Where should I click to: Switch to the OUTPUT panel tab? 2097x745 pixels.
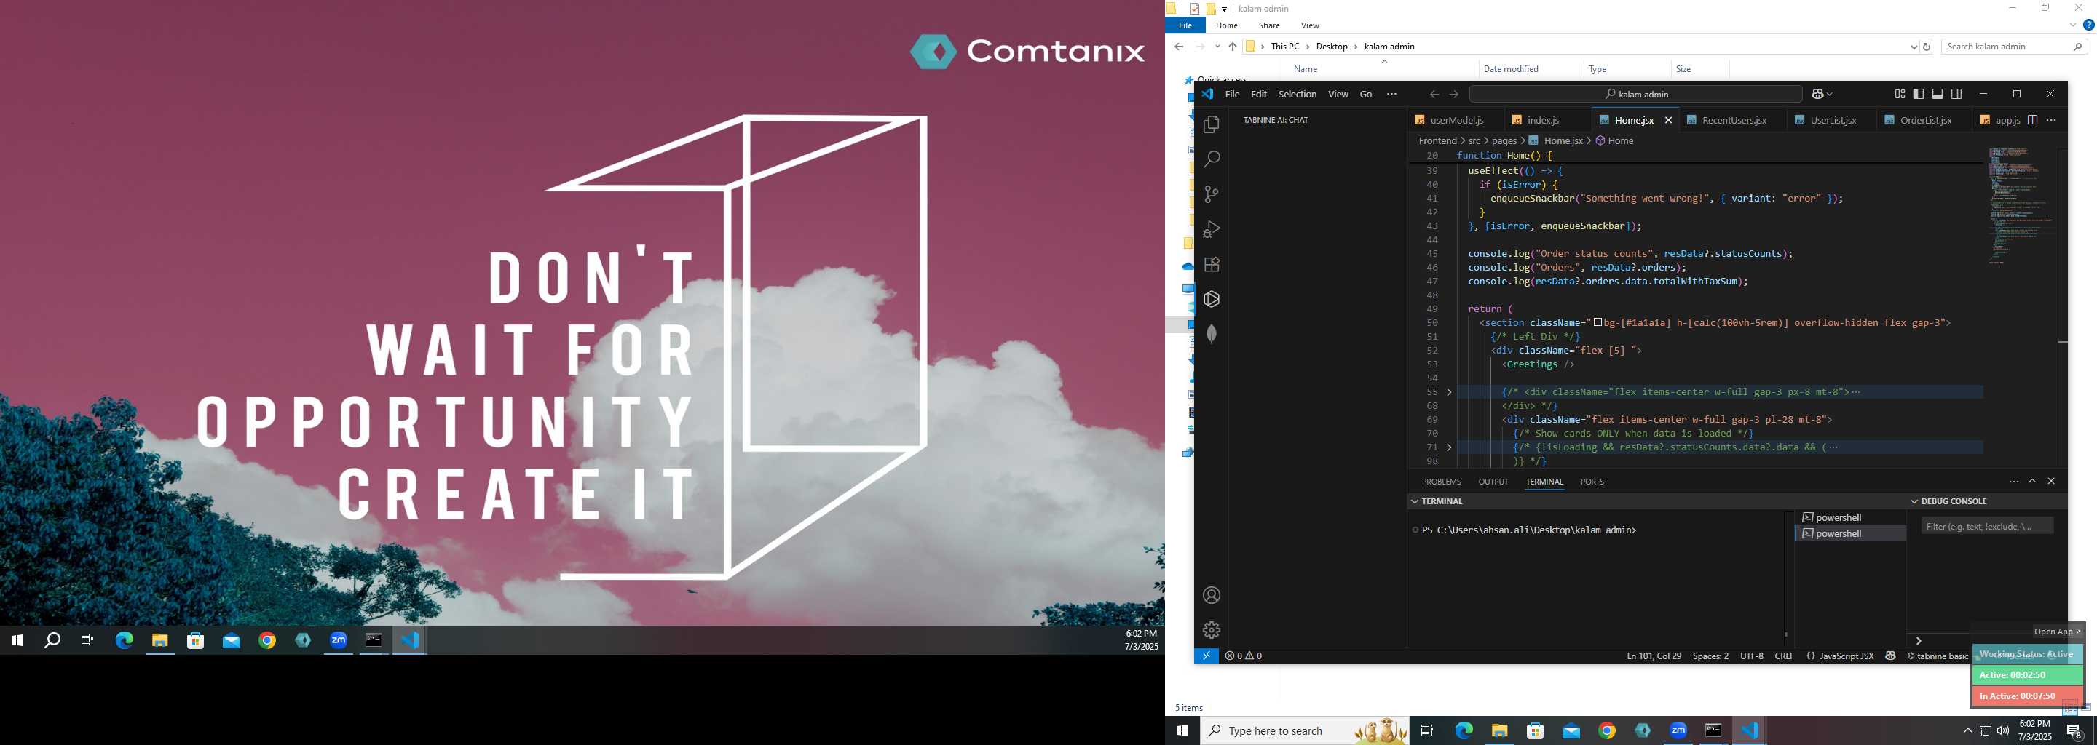[x=1493, y=482]
